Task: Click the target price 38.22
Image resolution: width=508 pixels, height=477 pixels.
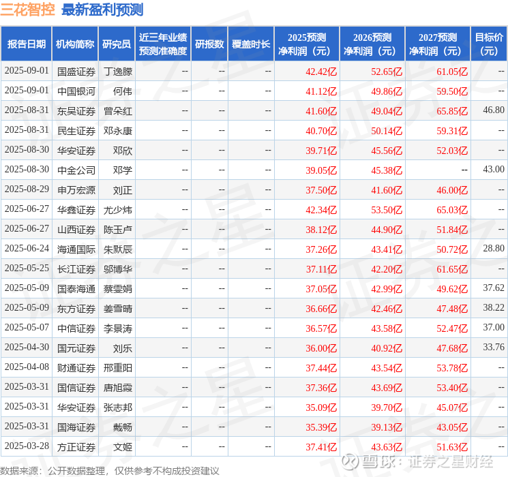Action: (x=494, y=307)
